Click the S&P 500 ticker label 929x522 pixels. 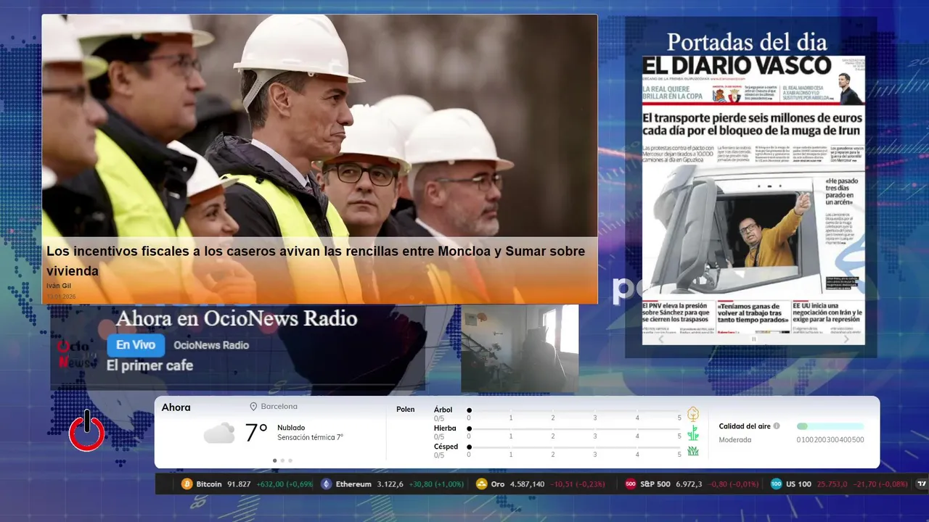coord(655,484)
